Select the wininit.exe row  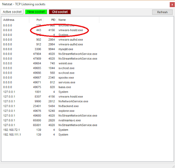pyautogui.click(x=50, y=63)
